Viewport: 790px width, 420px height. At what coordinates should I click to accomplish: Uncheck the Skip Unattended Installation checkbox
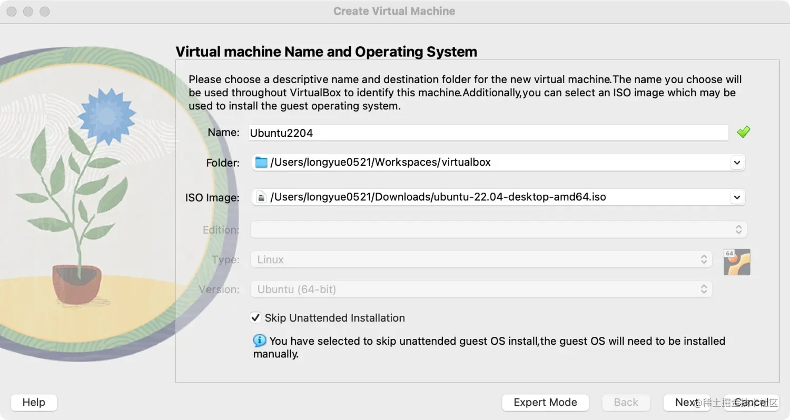pyautogui.click(x=255, y=317)
